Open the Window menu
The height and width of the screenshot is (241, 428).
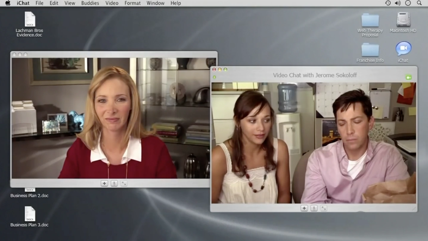(155, 3)
